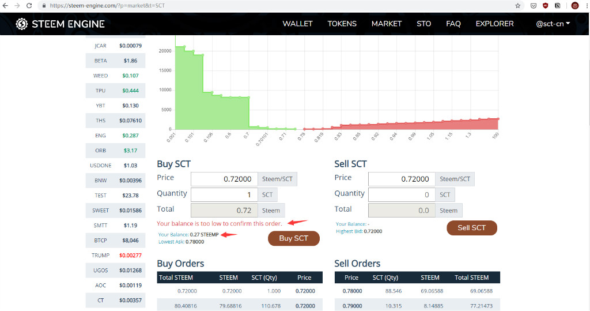Click the Lowest Ask 0.78000 link
Viewport: 590px width, 311px height.
coord(181,242)
